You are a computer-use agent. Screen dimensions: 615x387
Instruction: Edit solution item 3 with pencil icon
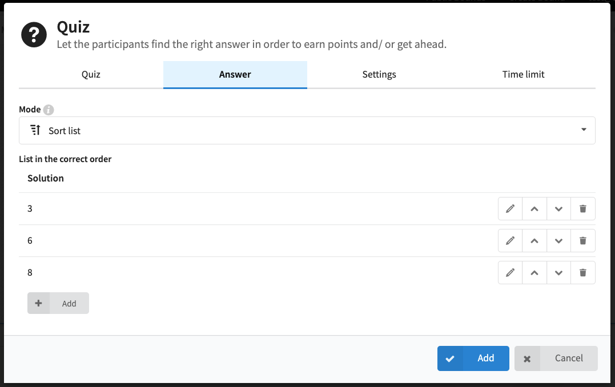click(x=510, y=208)
